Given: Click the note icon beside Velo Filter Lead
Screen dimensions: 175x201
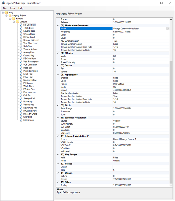Looking at the screenshot, I should [21, 43].
